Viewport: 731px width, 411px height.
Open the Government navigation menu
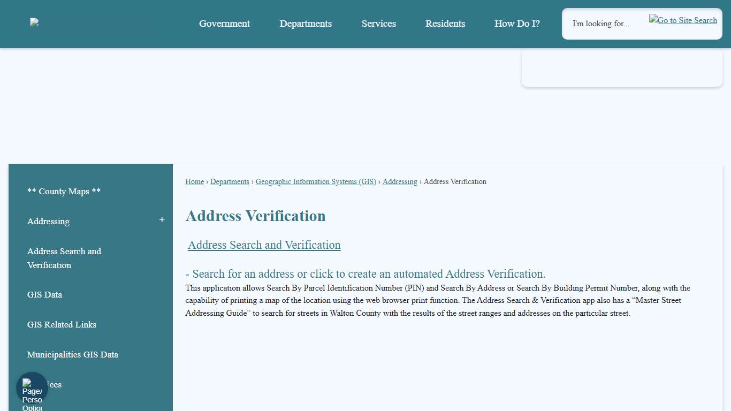224,24
